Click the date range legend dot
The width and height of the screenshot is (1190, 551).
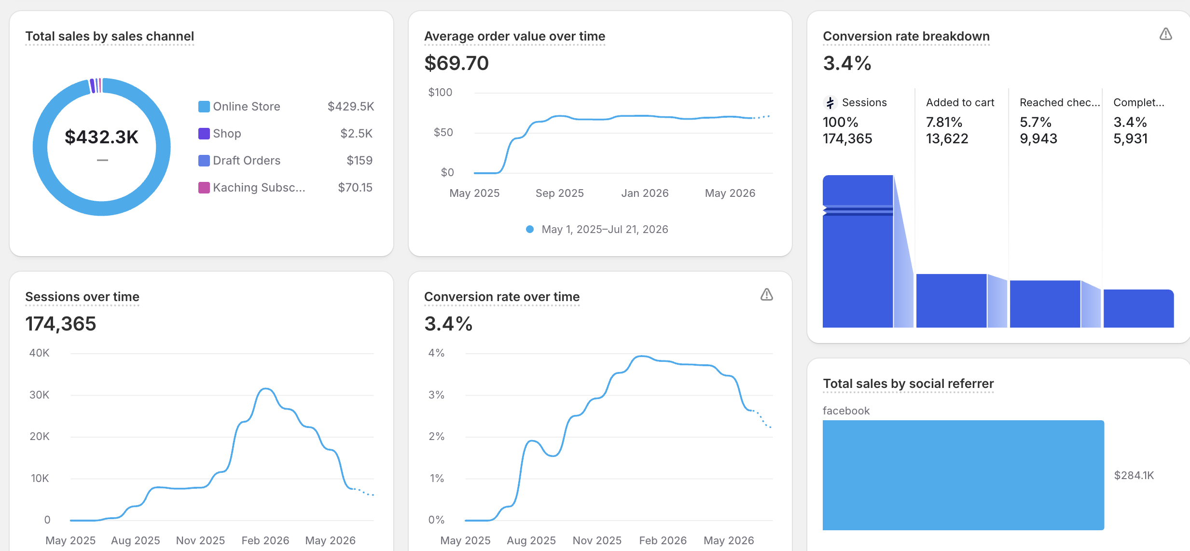[530, 229]
